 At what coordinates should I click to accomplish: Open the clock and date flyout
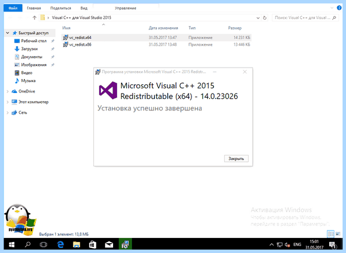314,244
